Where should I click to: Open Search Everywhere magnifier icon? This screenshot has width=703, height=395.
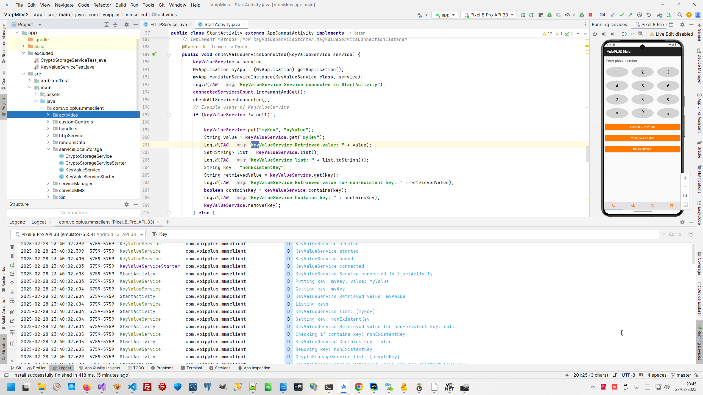(x=680, y=15)
